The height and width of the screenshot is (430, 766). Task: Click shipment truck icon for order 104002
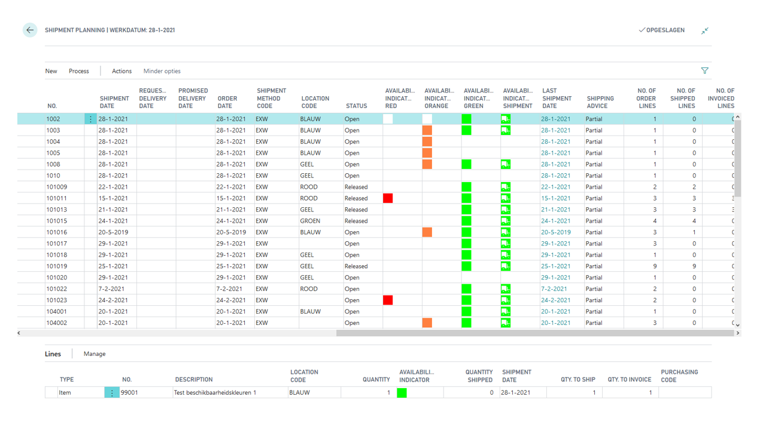tap(506, 323)
